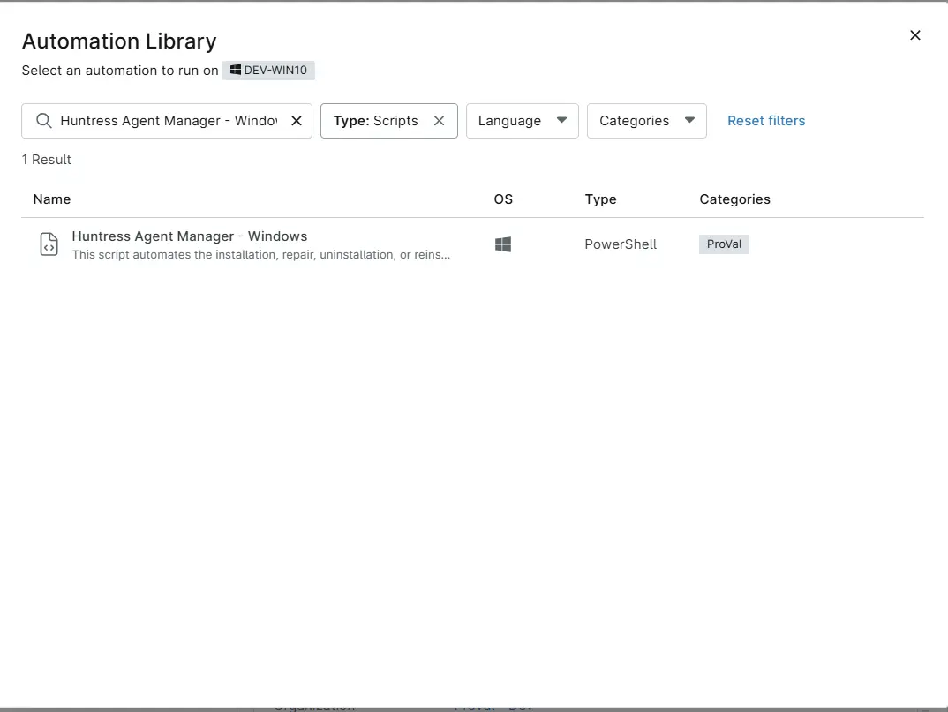
Task: Click the PowerShell type cell
Action: click(621, 244)
